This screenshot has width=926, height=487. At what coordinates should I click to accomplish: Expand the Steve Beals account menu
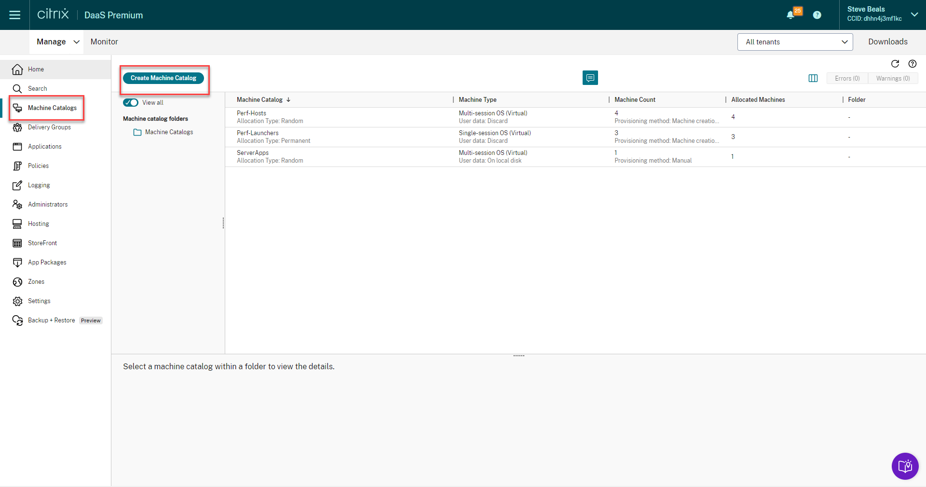[x=914, y=14]
